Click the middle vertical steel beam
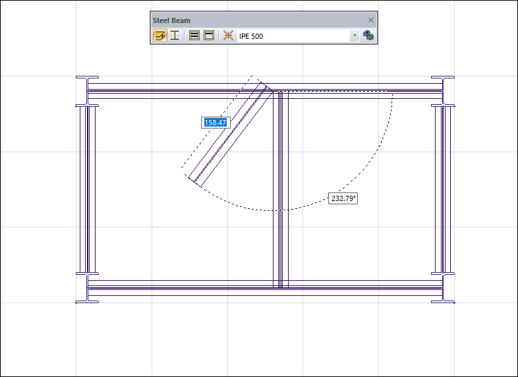 coord(281,191)
